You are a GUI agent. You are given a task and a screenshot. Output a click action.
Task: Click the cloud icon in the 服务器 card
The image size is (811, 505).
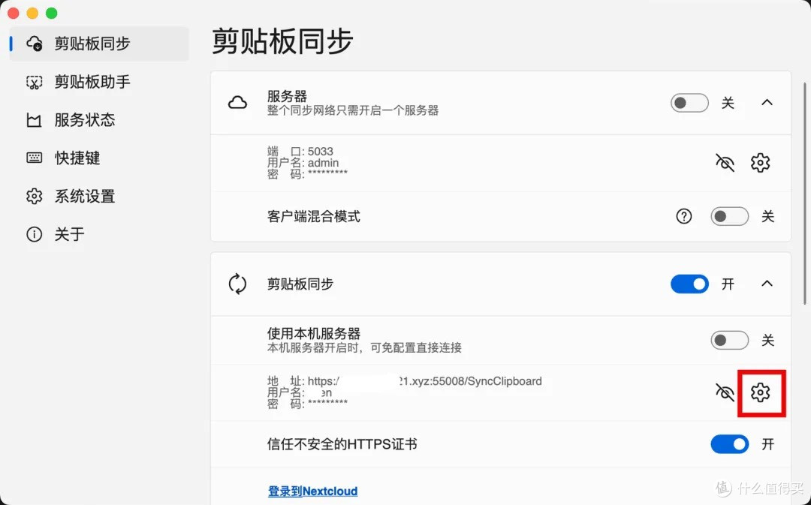pyautogui.click(x=237, y=103)
